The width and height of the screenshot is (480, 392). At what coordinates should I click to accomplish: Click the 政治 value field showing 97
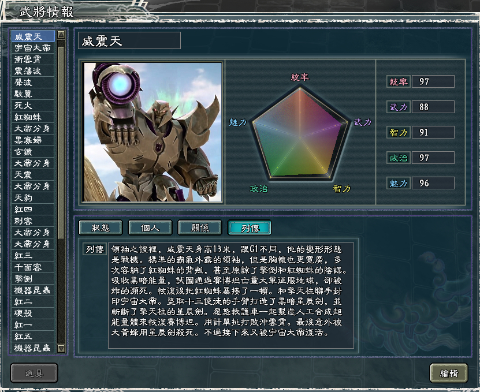pos(433,158)
